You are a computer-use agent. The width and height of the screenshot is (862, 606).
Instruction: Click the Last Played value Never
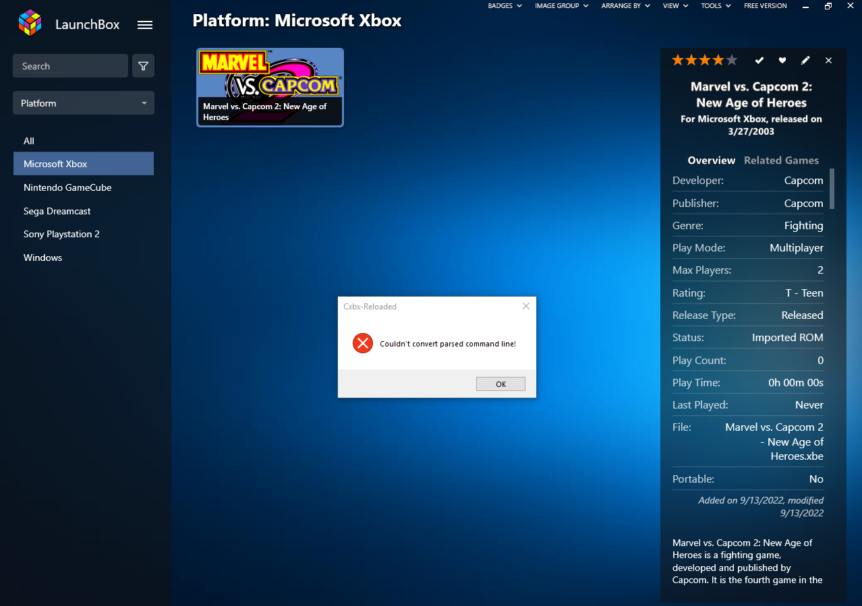[809, 405]
